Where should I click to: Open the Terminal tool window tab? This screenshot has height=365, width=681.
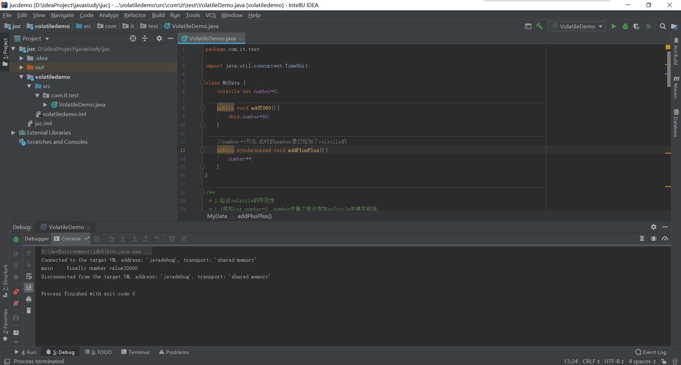point(135,352)
